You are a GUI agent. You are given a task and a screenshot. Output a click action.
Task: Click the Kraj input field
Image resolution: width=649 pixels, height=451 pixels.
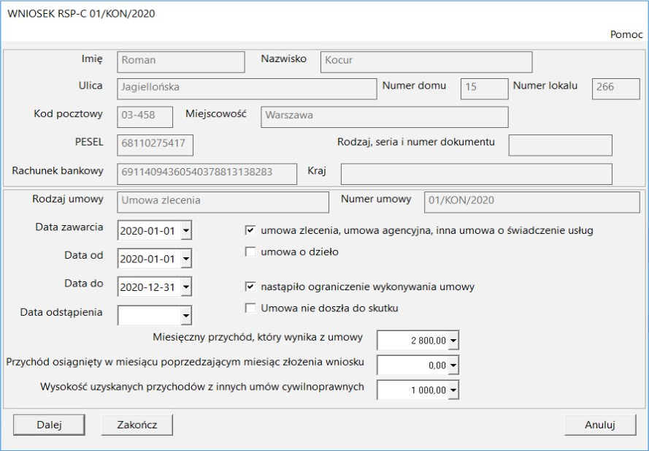(476, 174)
